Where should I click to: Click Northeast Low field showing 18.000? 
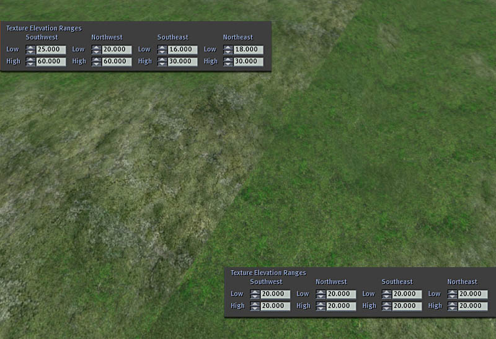[249, 50]
